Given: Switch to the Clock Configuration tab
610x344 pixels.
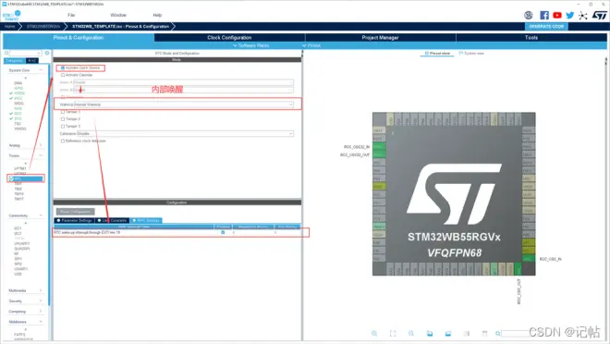Looking at the screenshot, I should pyautogui.click(x=229, y=38).
